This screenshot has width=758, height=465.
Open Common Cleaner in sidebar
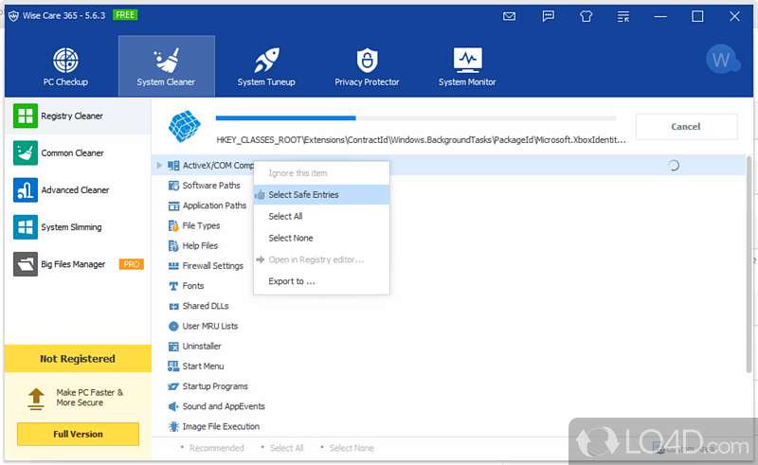pos(72,153)
